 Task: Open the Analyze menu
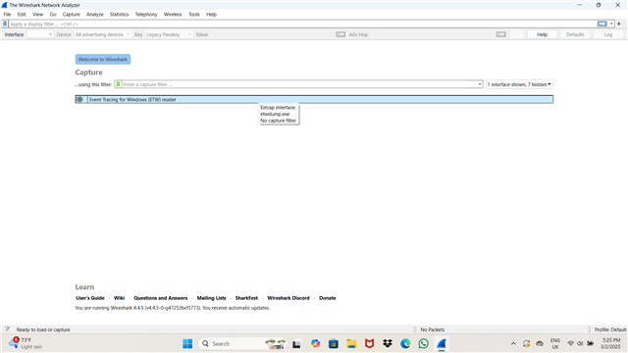point(95,15)
